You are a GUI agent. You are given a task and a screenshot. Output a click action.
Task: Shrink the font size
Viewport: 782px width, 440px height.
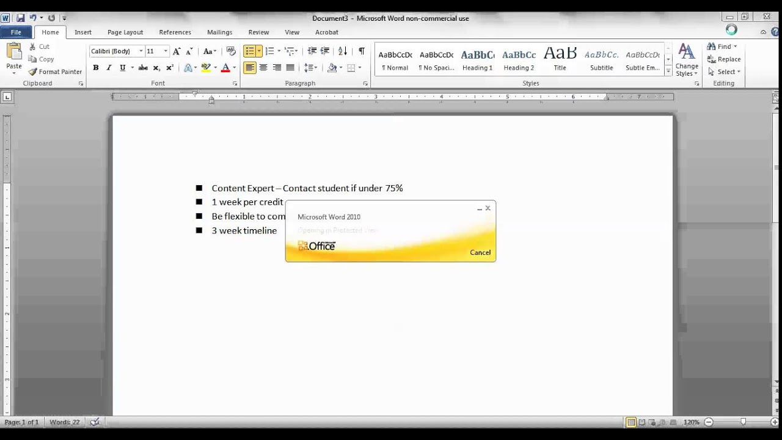(x=189, y=51)
